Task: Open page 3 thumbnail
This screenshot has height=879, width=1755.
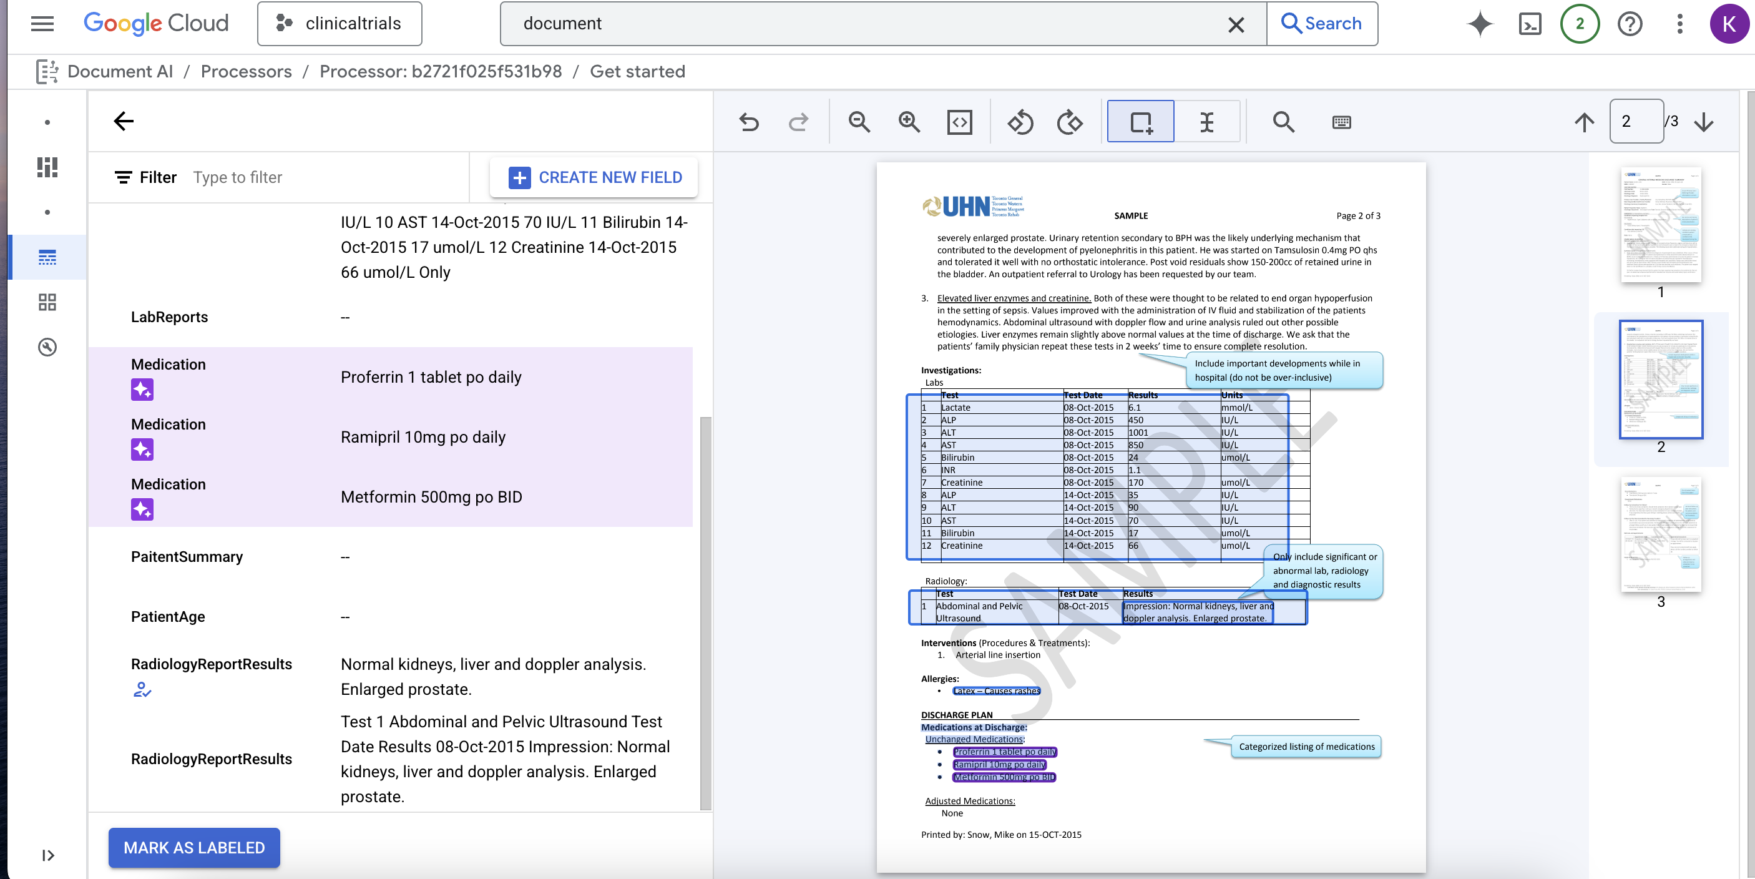Action: coord(1660,535)
